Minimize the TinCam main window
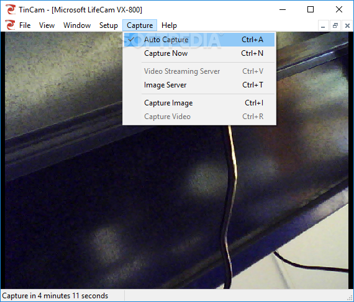This screenshot has width=354, height=302. click(x=283, y=9)
